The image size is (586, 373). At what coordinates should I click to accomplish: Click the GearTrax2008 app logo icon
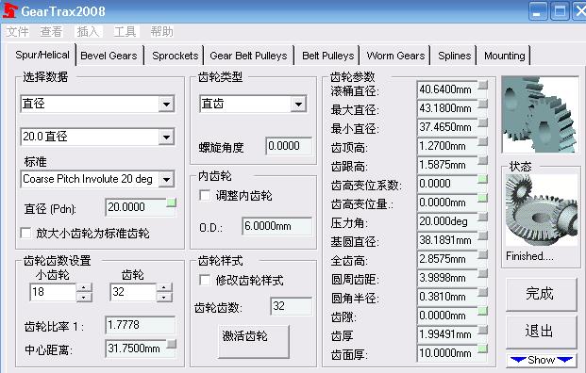click(x=10, y=10)
